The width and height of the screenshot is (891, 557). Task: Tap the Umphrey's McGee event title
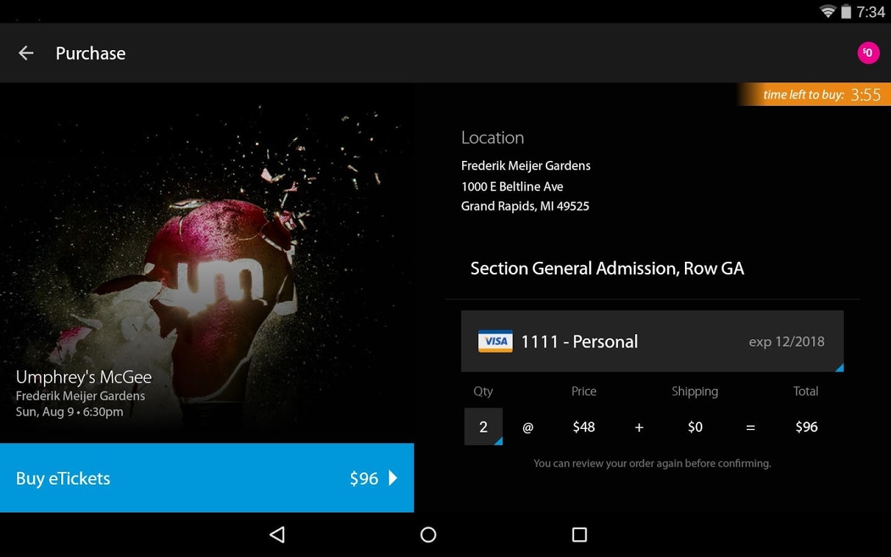coord(84,377)
